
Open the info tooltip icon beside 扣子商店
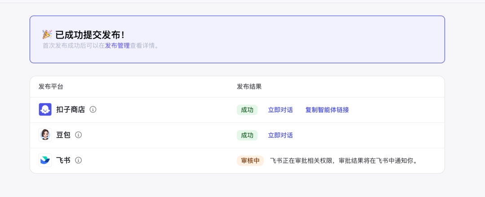tap(93, 109)
